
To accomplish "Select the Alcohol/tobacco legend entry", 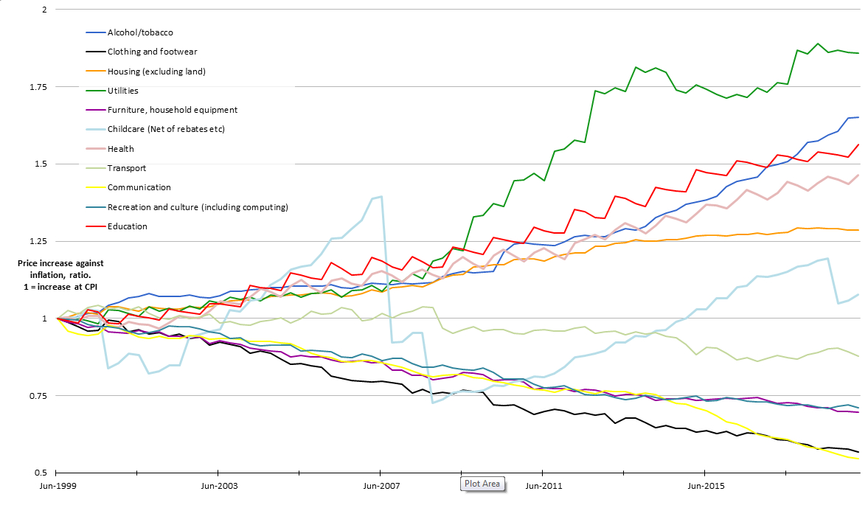I will (x=140, y=32).
